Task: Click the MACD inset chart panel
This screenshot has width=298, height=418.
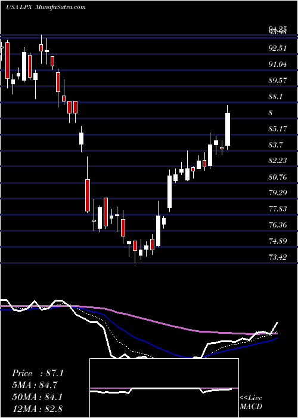Action: (164, 388)
